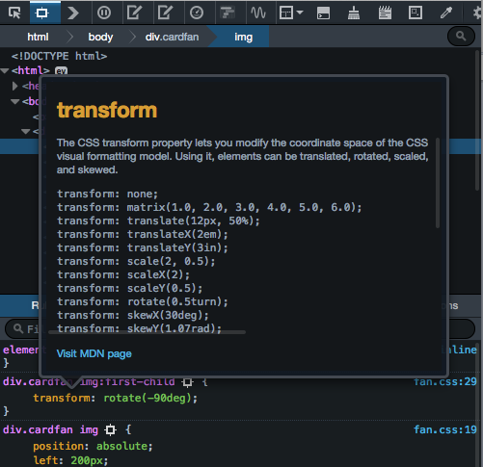Toggle paint flashing brush icon

pos(354,13)
